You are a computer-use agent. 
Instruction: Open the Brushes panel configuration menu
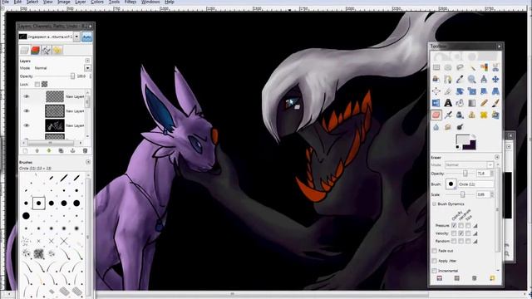[x=88, y=162]
